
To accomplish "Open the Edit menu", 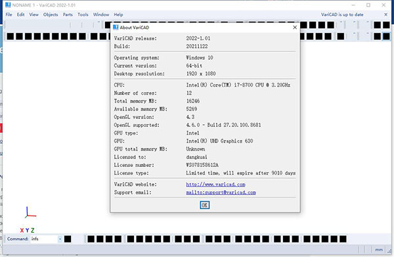I will [x=20, y=14].
